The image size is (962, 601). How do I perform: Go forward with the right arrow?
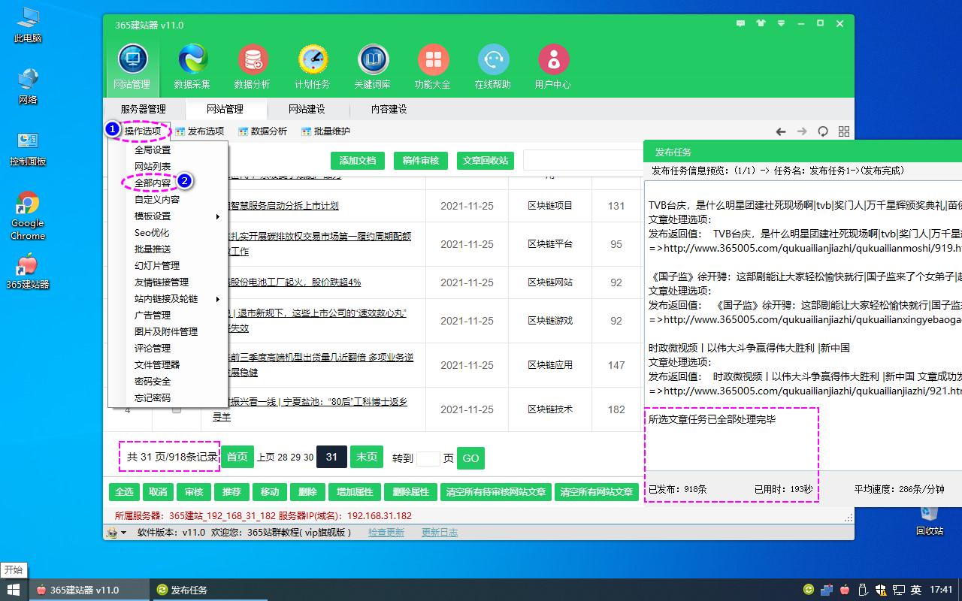click(x=802, y=131)
